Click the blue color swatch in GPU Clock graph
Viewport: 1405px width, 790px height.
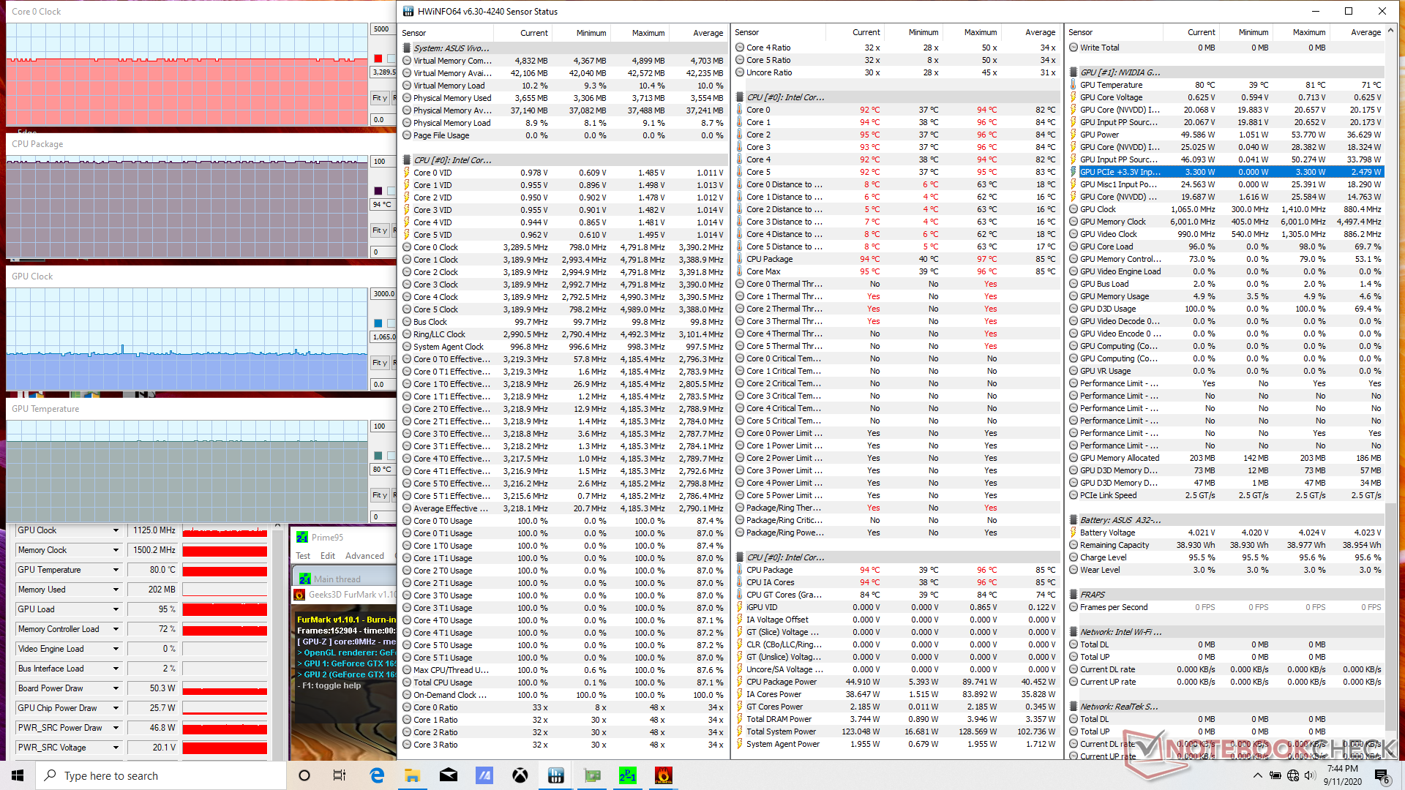[378, 323]
